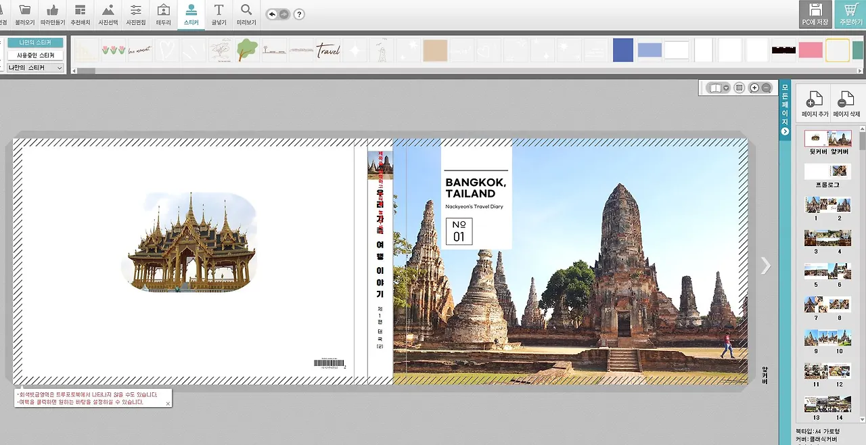Select the light blue rectangle sticker
Screen dimensions: 866x445
click(x=649, y=50)
